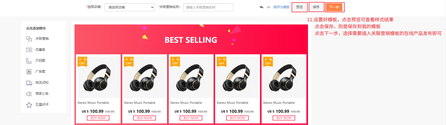This screenshot has width=446, height=125.
Task: Click the BEST SELLING banner header
Action: tap(191, 40)
